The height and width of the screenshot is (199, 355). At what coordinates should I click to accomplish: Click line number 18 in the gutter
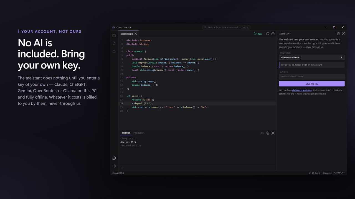click(x=121, y=103)
